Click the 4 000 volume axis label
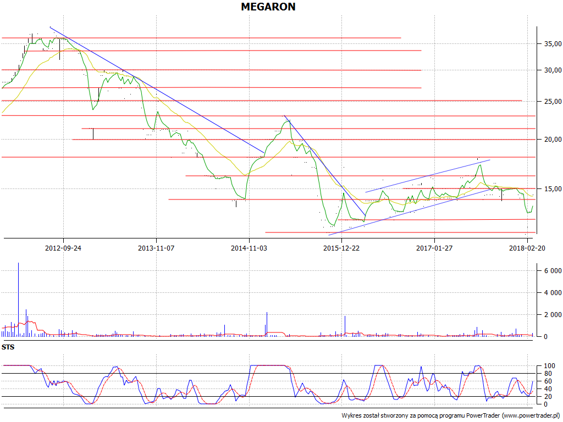This screenshot has width=563, height=422. [x=553, y=293]
